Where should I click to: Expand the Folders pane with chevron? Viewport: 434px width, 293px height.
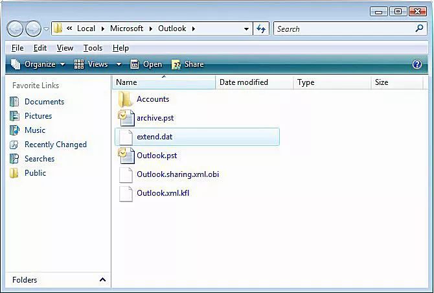tap(102, 279)
